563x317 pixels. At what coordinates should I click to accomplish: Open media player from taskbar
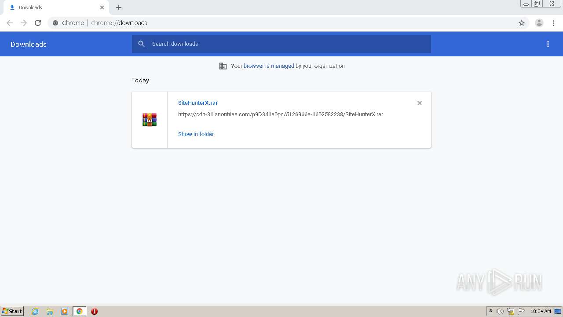click(x=65, y=311)
